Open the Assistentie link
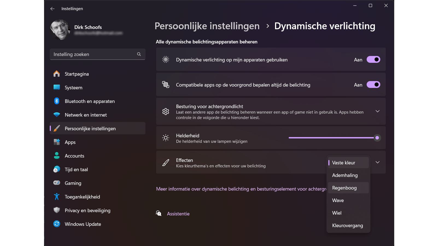Image resolution: width=438 pixels, height=246 pixels. click(178, 214)
